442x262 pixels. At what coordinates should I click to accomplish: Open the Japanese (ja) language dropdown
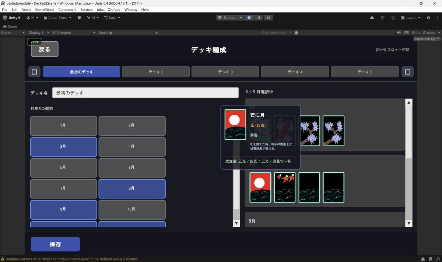point(427,39)
